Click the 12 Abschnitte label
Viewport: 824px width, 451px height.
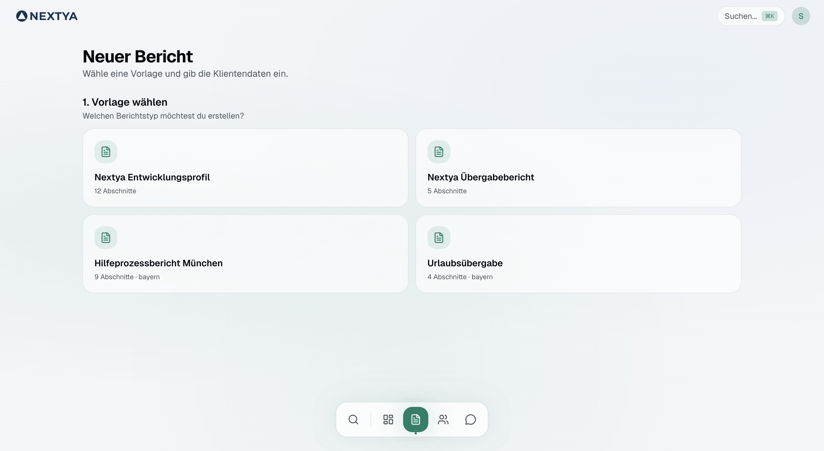(x=115, y=191)
